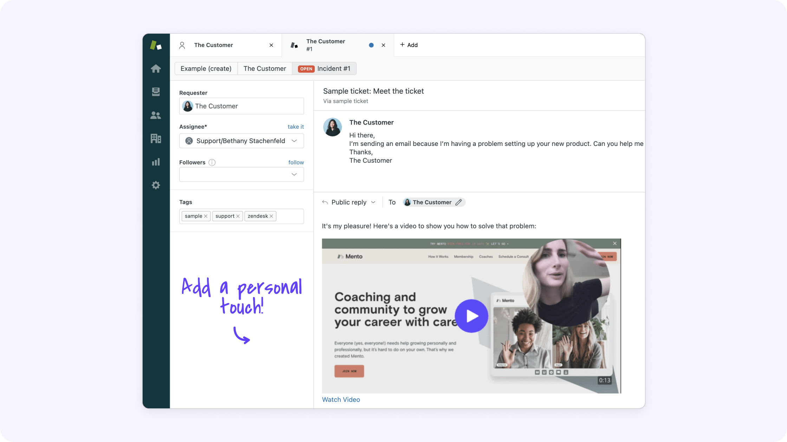Click the user icon on The Customer tab
Screen dimensions: 787x442
(182, 45)
